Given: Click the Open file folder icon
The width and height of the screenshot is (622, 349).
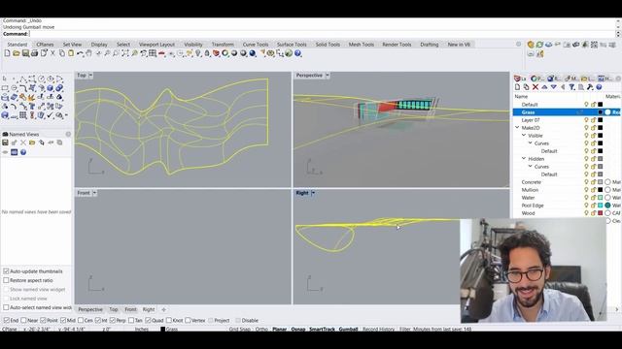Looking at the screenshot, I should 17,53.
